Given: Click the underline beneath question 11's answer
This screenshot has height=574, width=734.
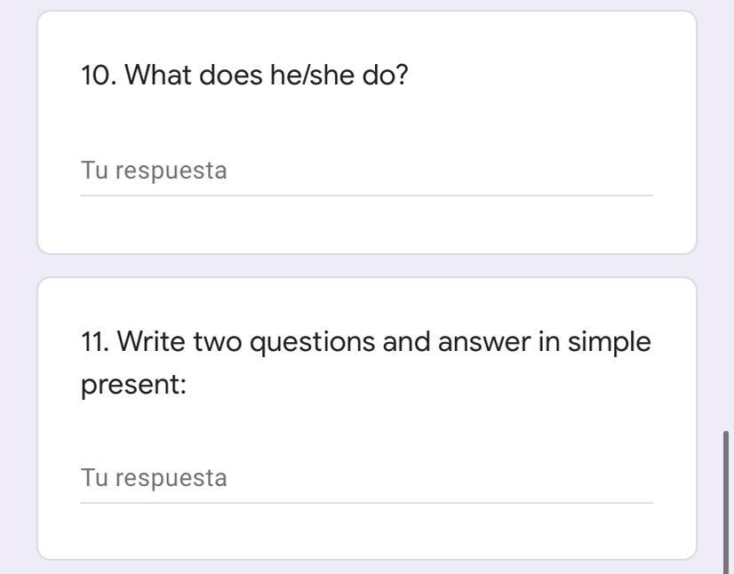Looking at the screenshot, I should [x=366, y=503].
